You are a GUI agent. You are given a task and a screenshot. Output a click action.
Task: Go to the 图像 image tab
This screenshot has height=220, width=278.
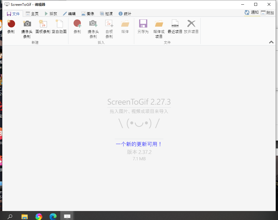pyautogui.click(x=88, y=14)
